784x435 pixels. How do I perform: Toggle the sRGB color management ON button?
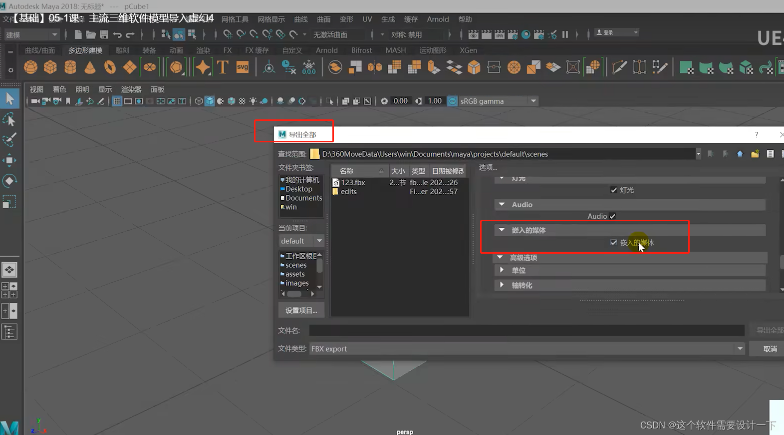click(452, 101)
